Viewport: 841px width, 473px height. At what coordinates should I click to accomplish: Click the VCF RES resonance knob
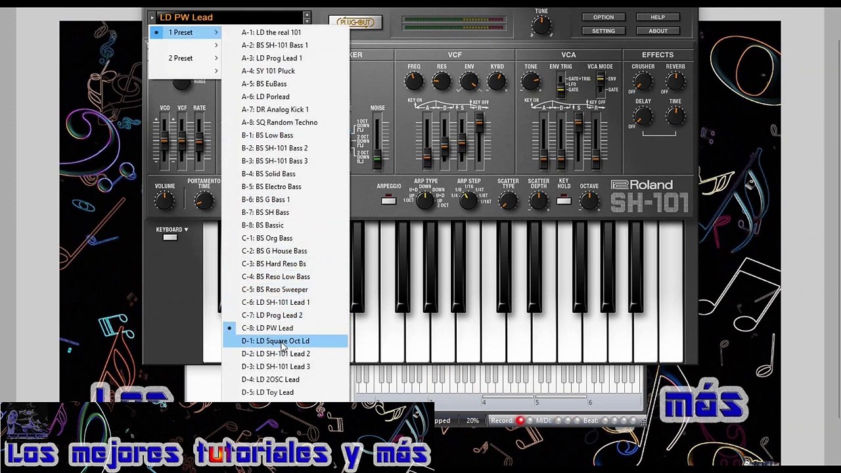(x=442, y=81)
